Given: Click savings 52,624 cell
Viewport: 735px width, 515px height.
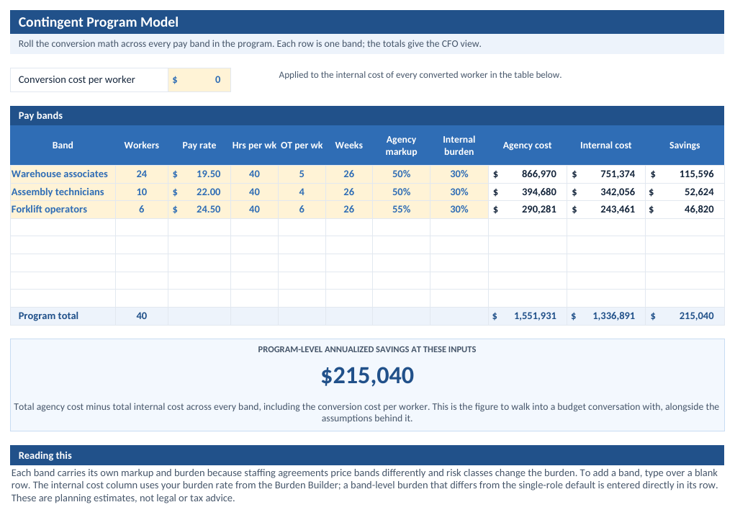Looking at the screenshot, I should pos(685,192).
